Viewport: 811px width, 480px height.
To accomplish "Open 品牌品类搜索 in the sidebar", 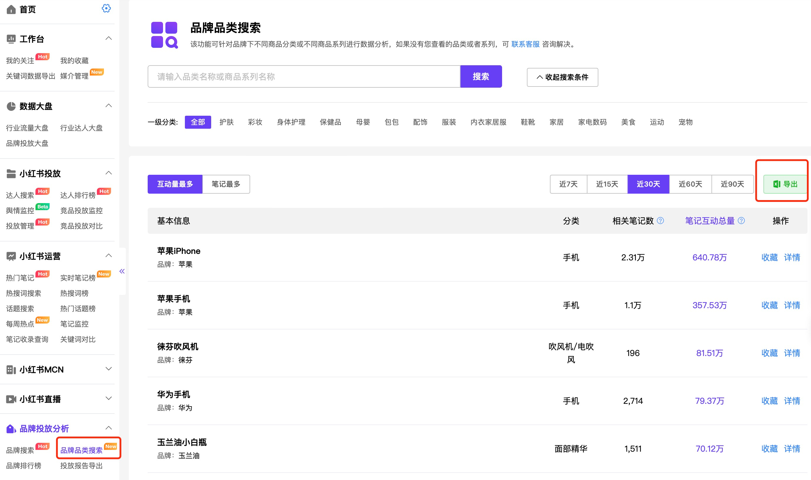I will coord(82,450).
